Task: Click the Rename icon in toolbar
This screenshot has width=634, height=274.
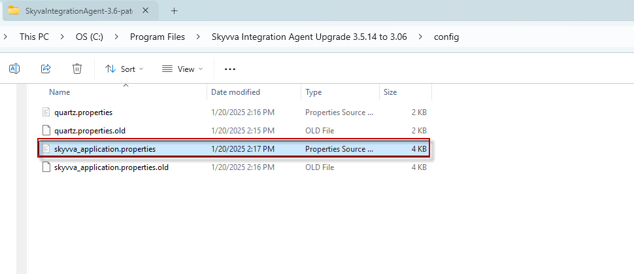Action: 14,69
